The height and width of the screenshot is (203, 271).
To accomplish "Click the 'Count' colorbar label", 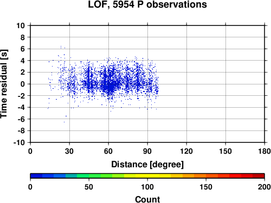I will pyautogui.click(x=147, y=199).
